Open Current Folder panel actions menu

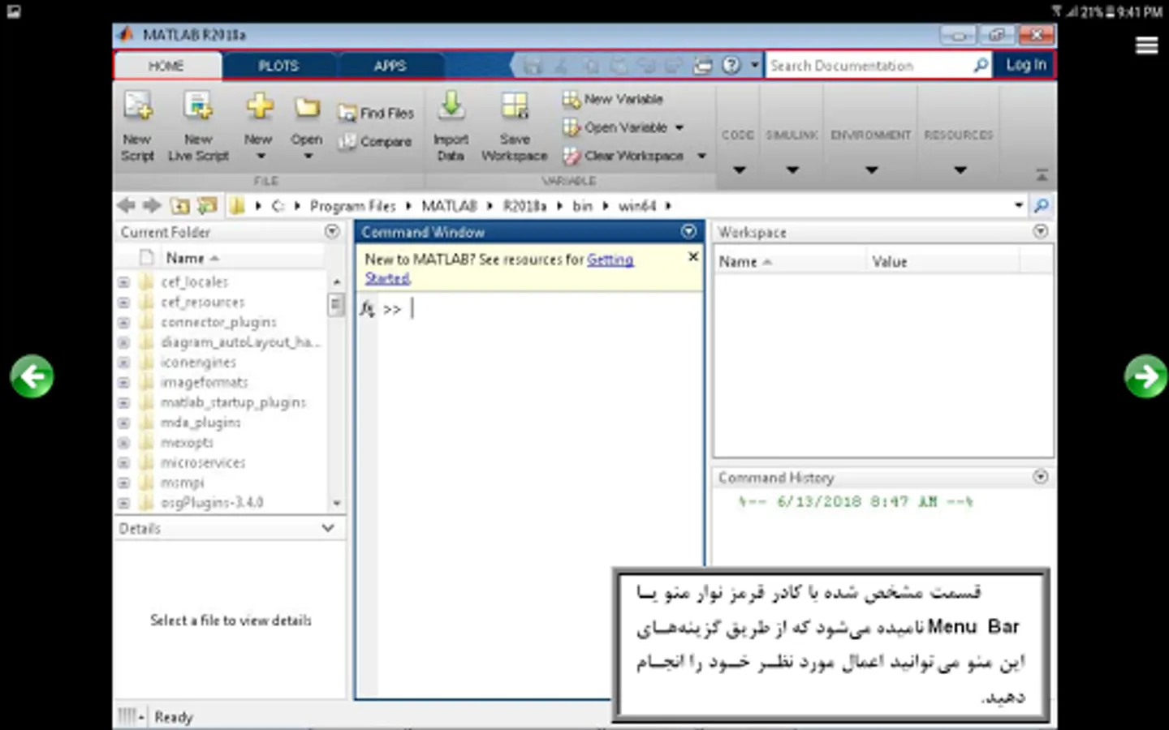[x=332, y=232]
